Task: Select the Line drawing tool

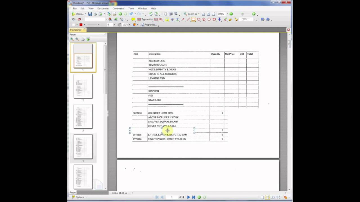Action: tap(188, 19)
